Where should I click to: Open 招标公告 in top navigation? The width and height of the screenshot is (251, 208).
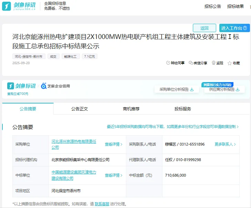(212, 6)
